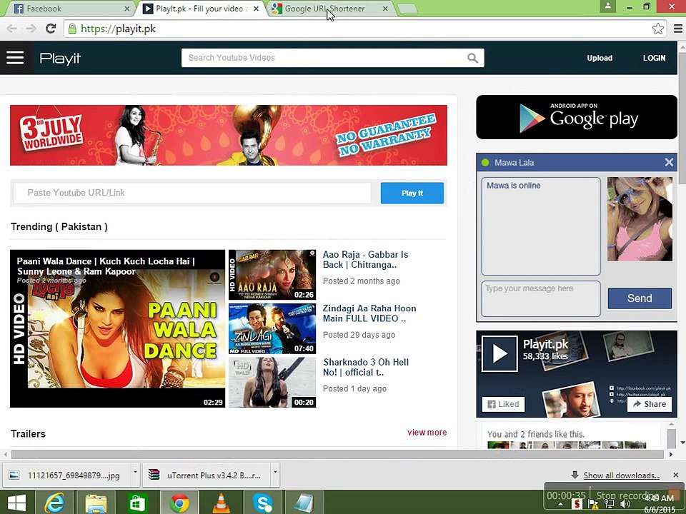Click the volume icon in system tray
This screenshot has width=686, height=514.
click(626, 504)
